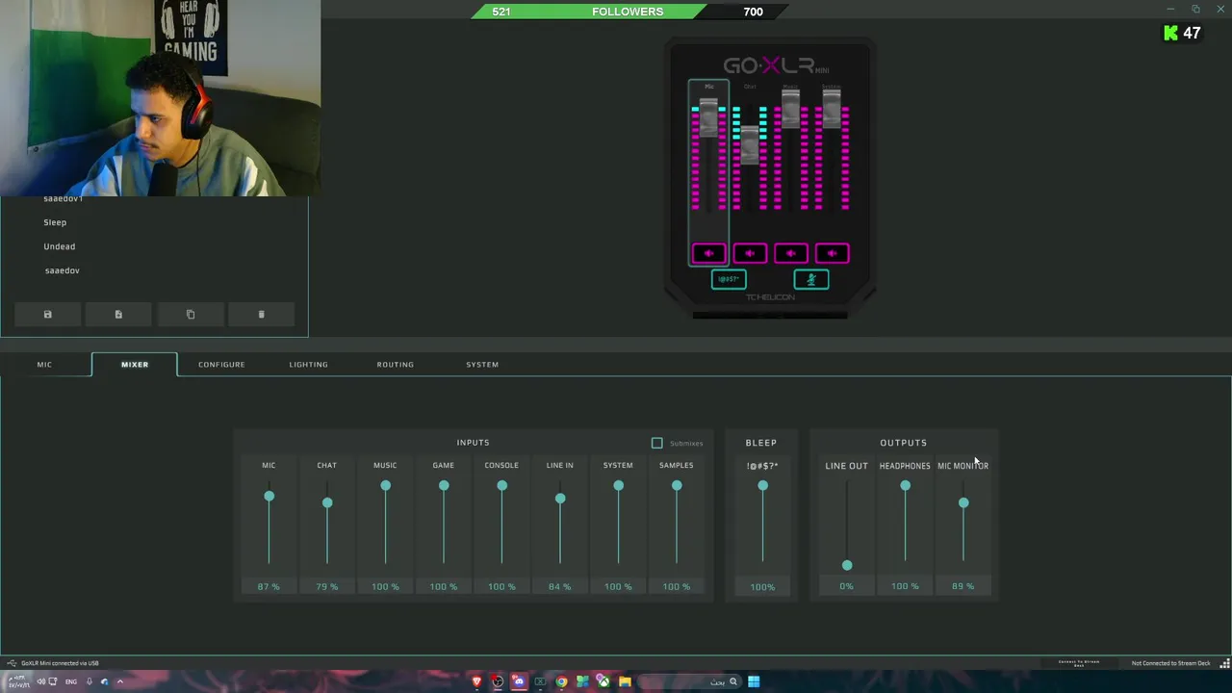Click the MUSIC input volume slider handle

click(385, 486)
